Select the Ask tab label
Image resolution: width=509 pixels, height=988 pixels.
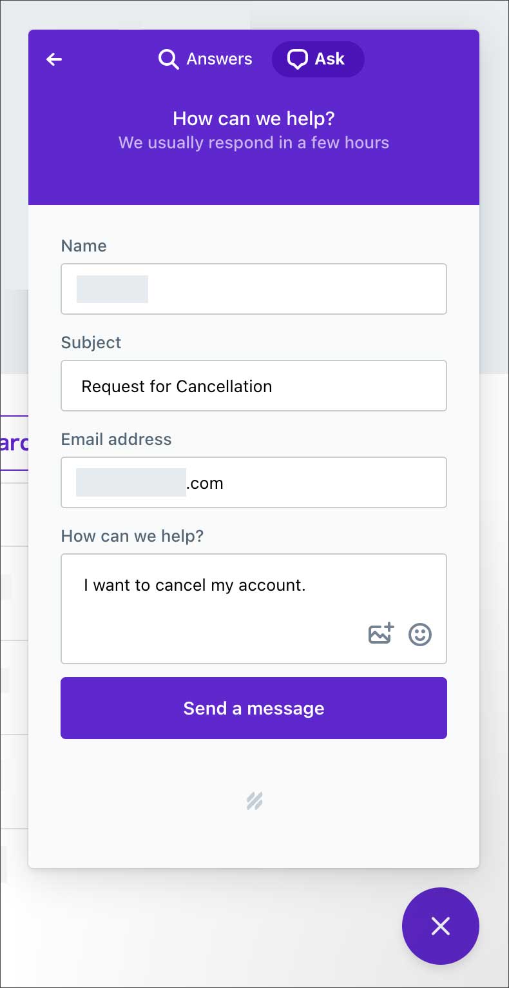(329, 59)
